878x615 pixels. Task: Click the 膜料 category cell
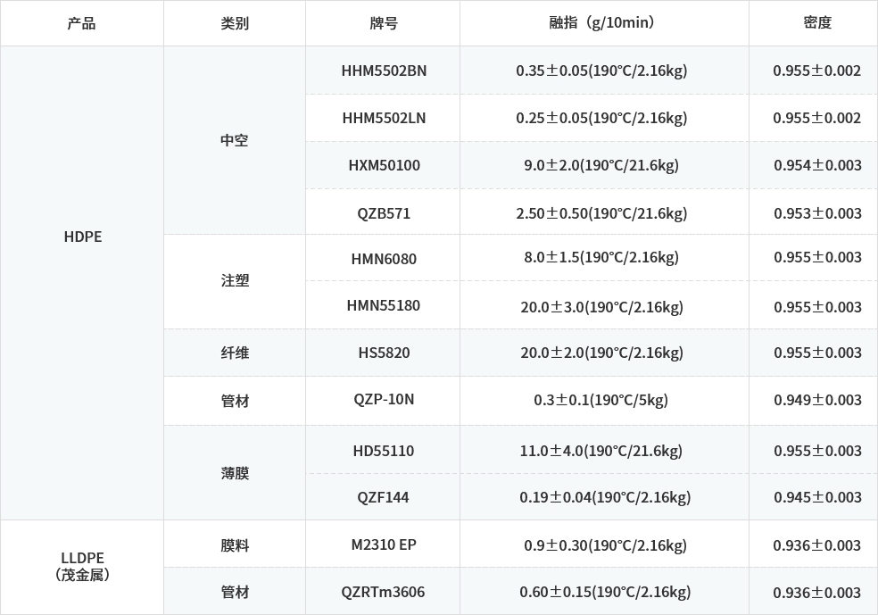click(x=234, y=544)
